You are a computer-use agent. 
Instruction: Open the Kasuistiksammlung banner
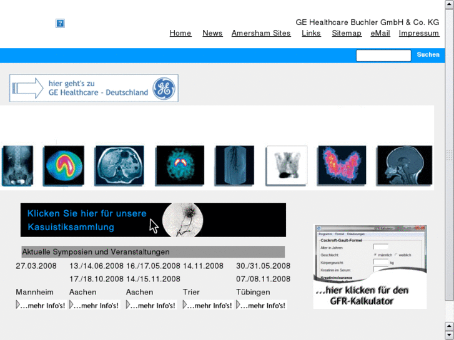tap(153, 220)
